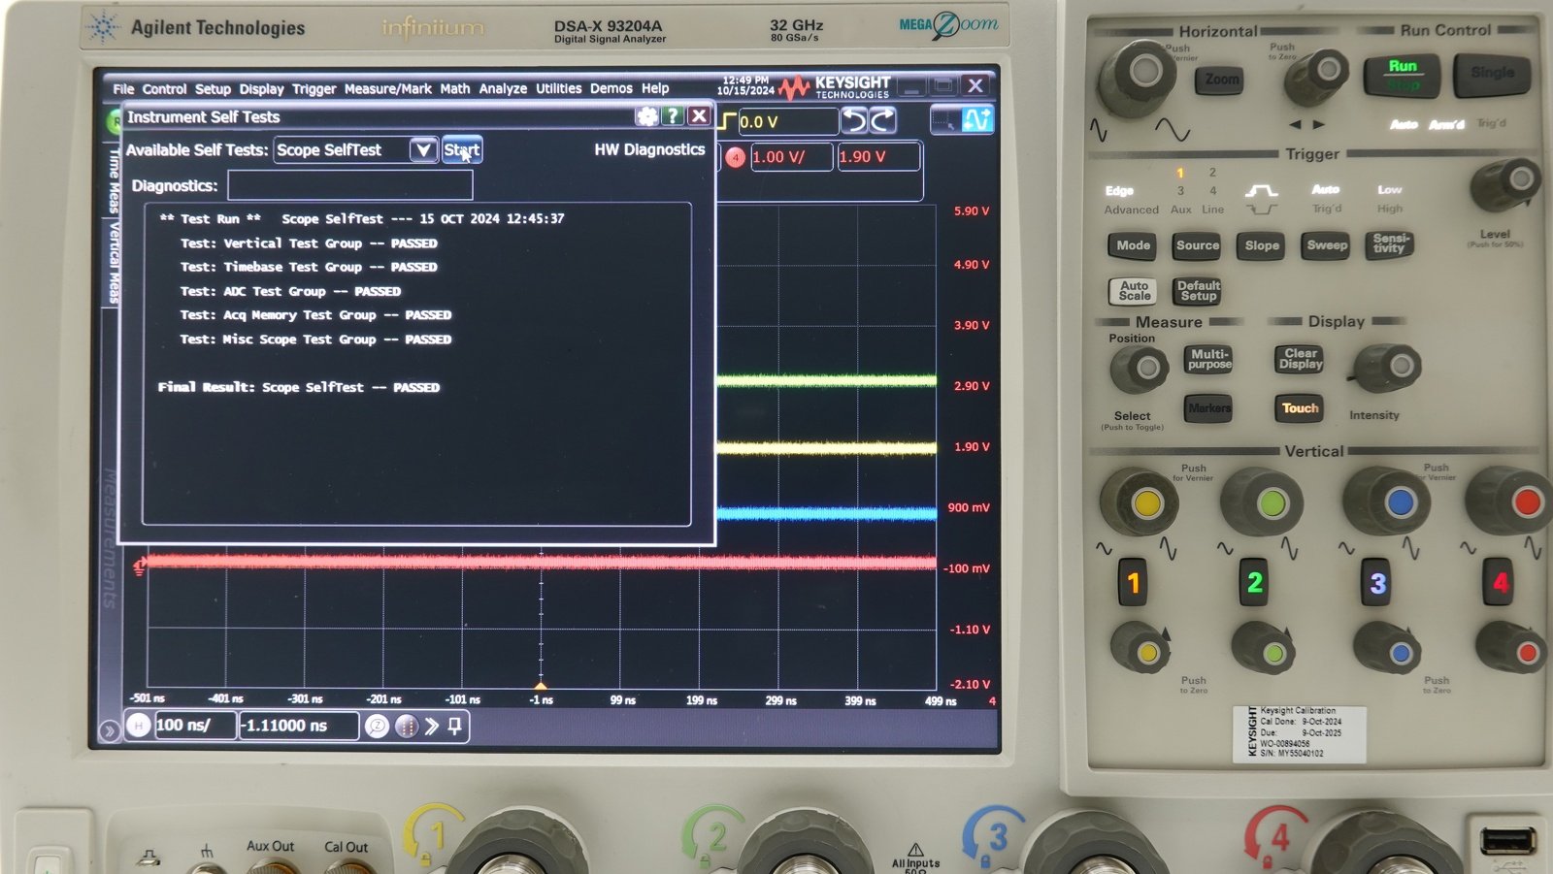The height and width of the screenshot is (874, 1553).
Task: Close the Instrument Self Tests dialog
Action: (x=699, y=116)
